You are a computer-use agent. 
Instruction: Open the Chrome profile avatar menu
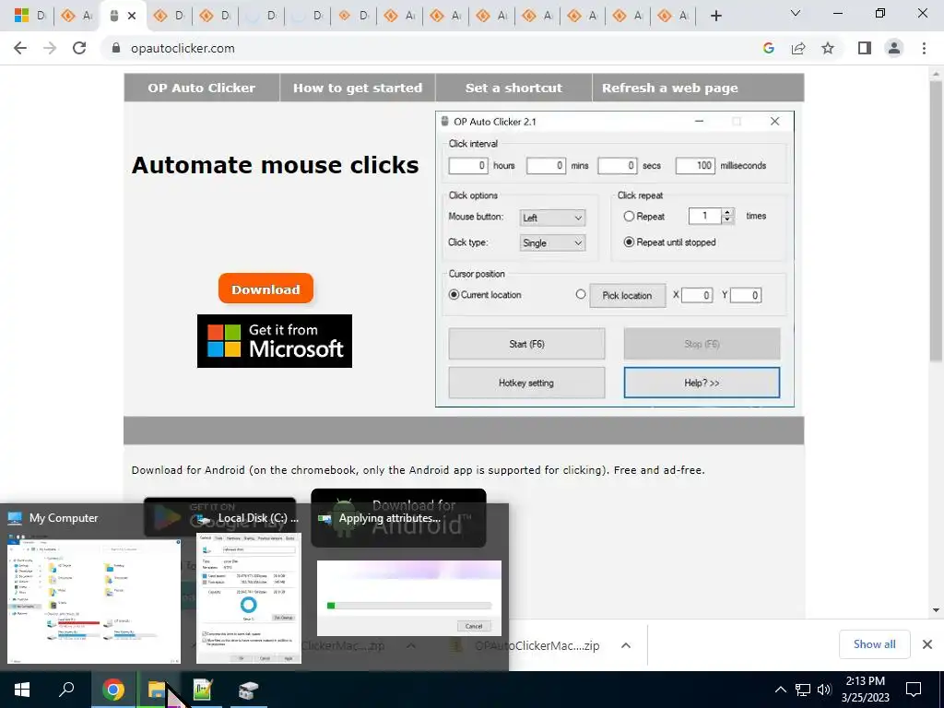point(894,48)
